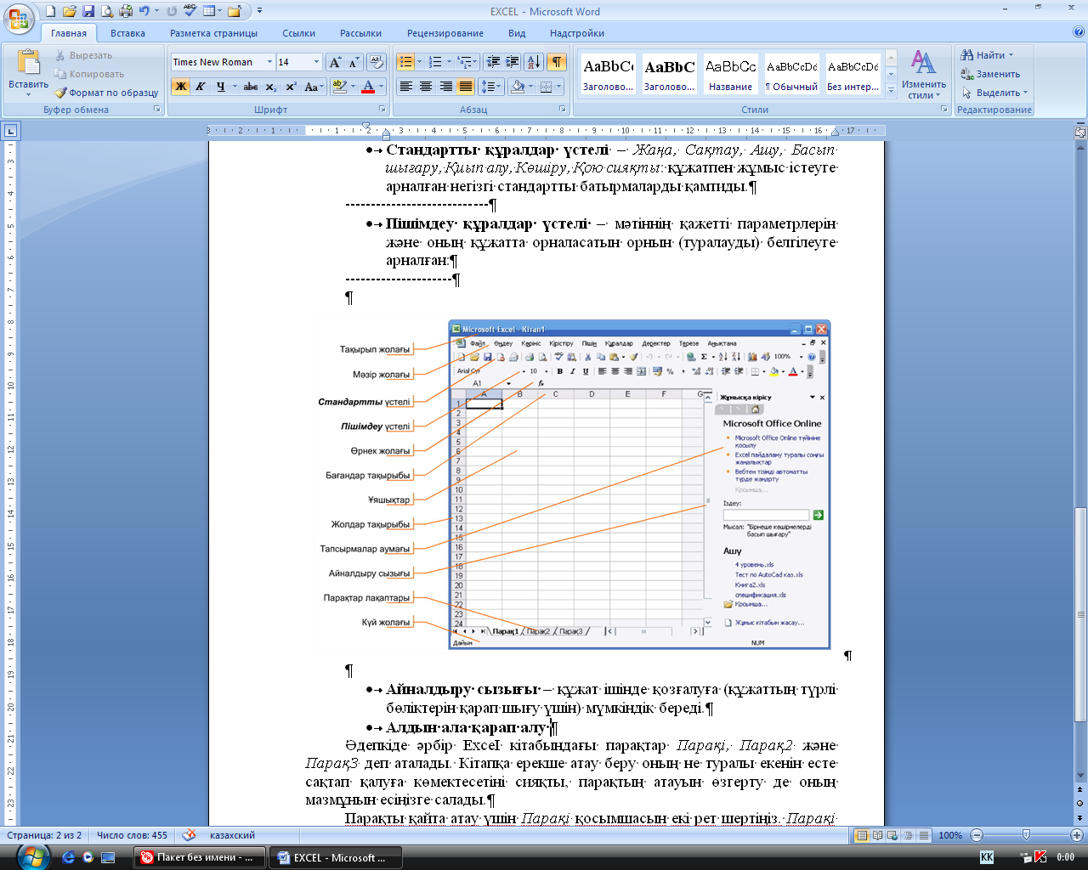Click the spelling check status bar icon

(x=189, y=835)
